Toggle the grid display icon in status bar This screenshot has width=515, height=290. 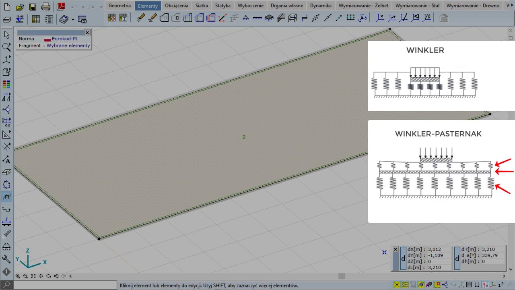point(469,285)
